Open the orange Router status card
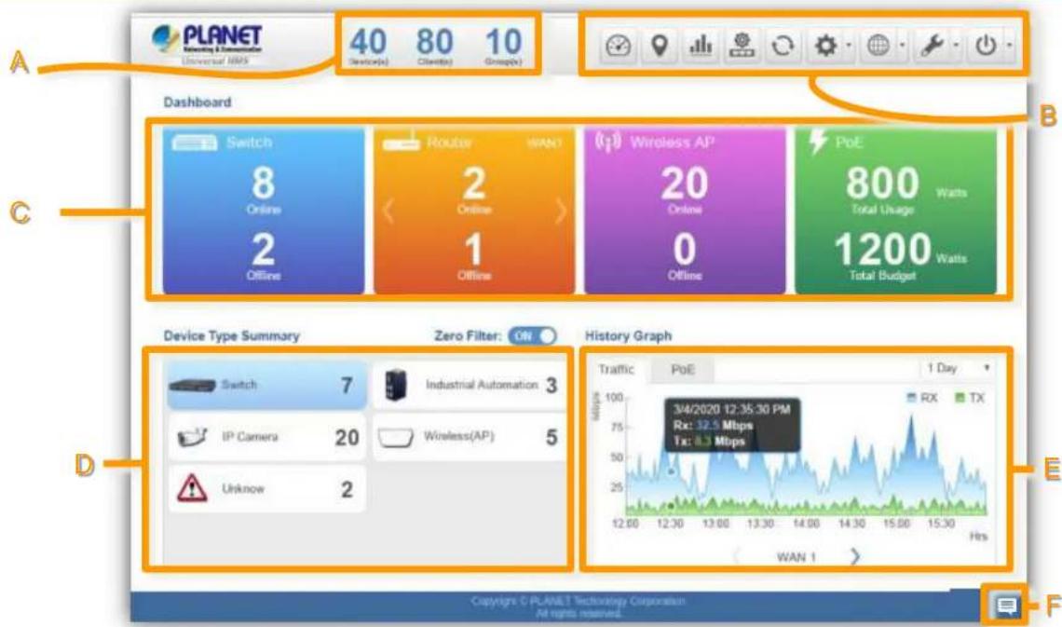The image size is (1062, 627). pos(474,210)
